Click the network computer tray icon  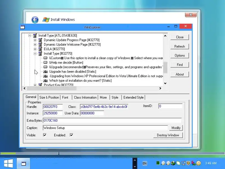coord(183,163)
